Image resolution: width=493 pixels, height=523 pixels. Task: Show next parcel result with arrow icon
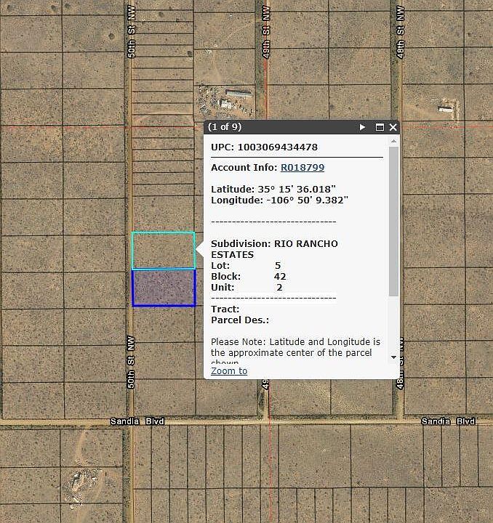click(362, 127)
